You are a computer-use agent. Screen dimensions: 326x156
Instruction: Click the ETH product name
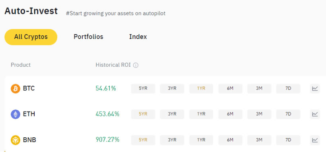coord(29,114)
